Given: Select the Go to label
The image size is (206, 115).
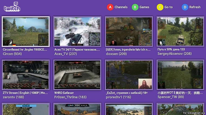Looking at the screenshot, I should coord(169,7).
